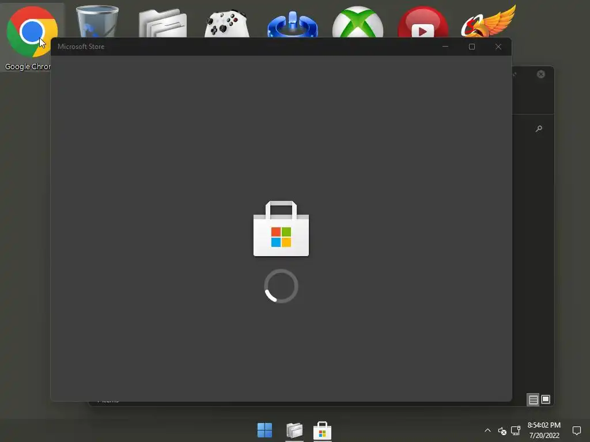The width and height of the screenshot is (590, 442).
Task: Switch background window to details view
Action: tap(533, 399)
